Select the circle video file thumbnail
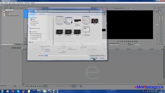 95,21
